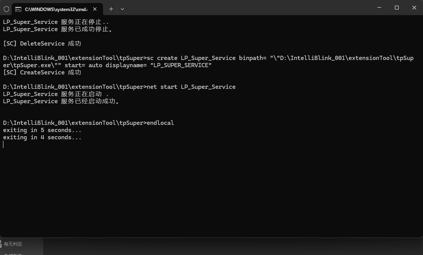The width and height of the screenshot is (423, 255).
Task: Click the "[SC] DeleteService 成功" output line
Action: pos(42,44)
